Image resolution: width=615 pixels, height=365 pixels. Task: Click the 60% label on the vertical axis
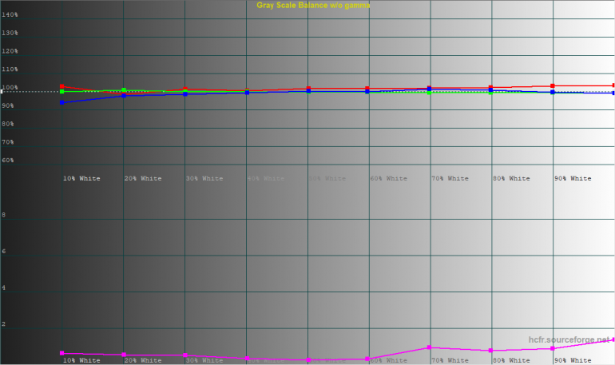click(x=10, y=161)
